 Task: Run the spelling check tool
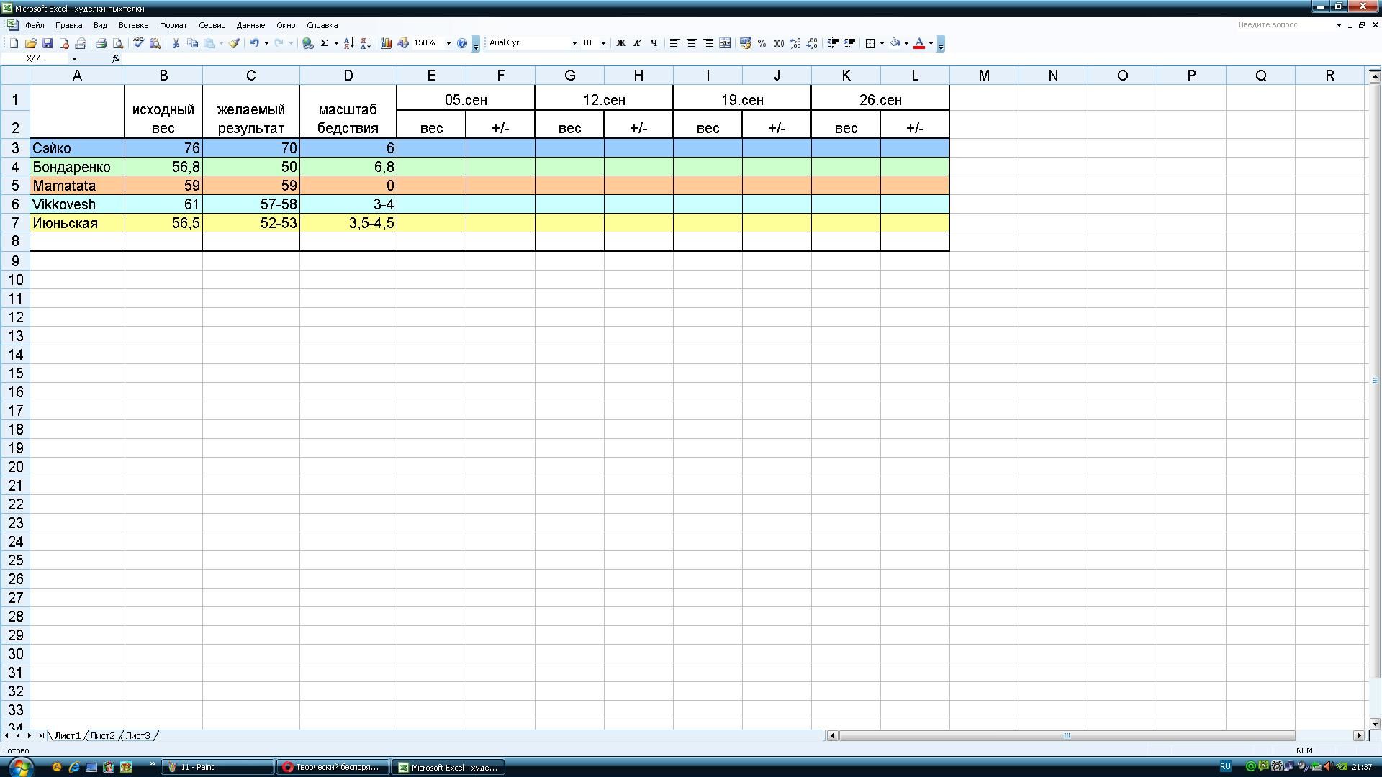[138, 43]
